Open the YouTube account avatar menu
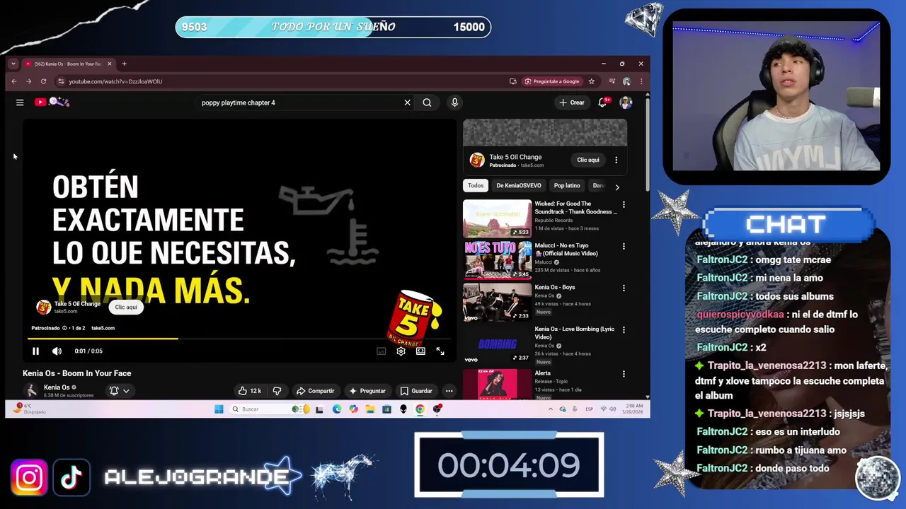Image resolution: width=906 pixels, height=509 pixels. 626,103
